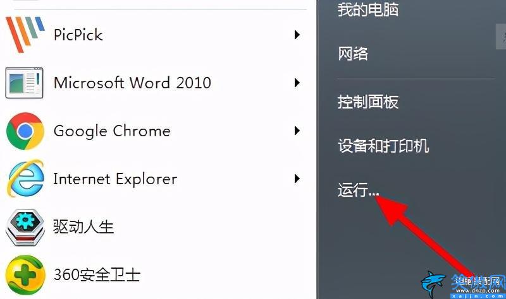Click the Google Chrome icon

pos(25,131)
